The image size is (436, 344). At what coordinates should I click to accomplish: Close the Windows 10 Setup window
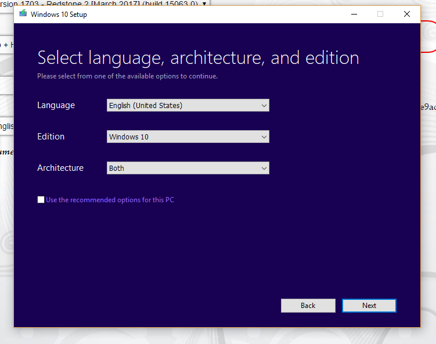pos(407,14)
